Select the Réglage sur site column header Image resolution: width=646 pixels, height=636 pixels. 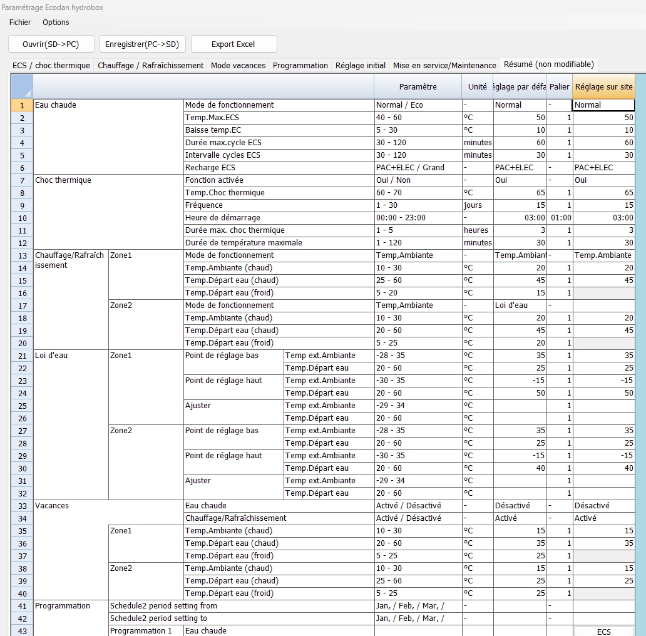(603, 87)
